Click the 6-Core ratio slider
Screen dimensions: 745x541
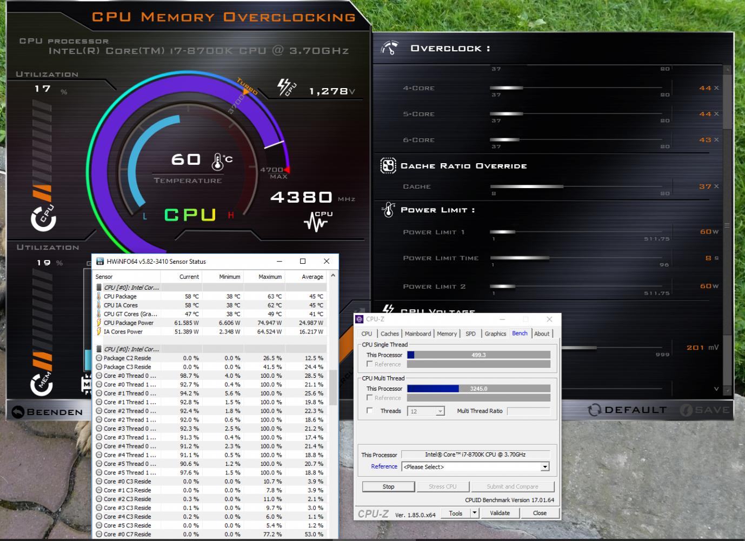tap(576, 139)
